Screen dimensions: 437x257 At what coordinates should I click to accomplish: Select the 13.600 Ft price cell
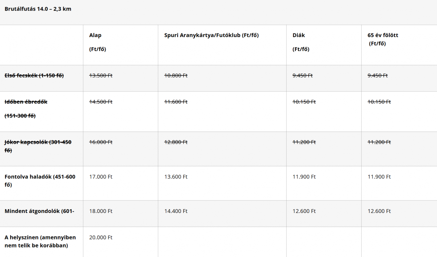point(176,177)
